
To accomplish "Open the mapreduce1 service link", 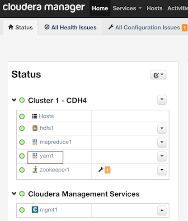I will [x=56, y=142].
